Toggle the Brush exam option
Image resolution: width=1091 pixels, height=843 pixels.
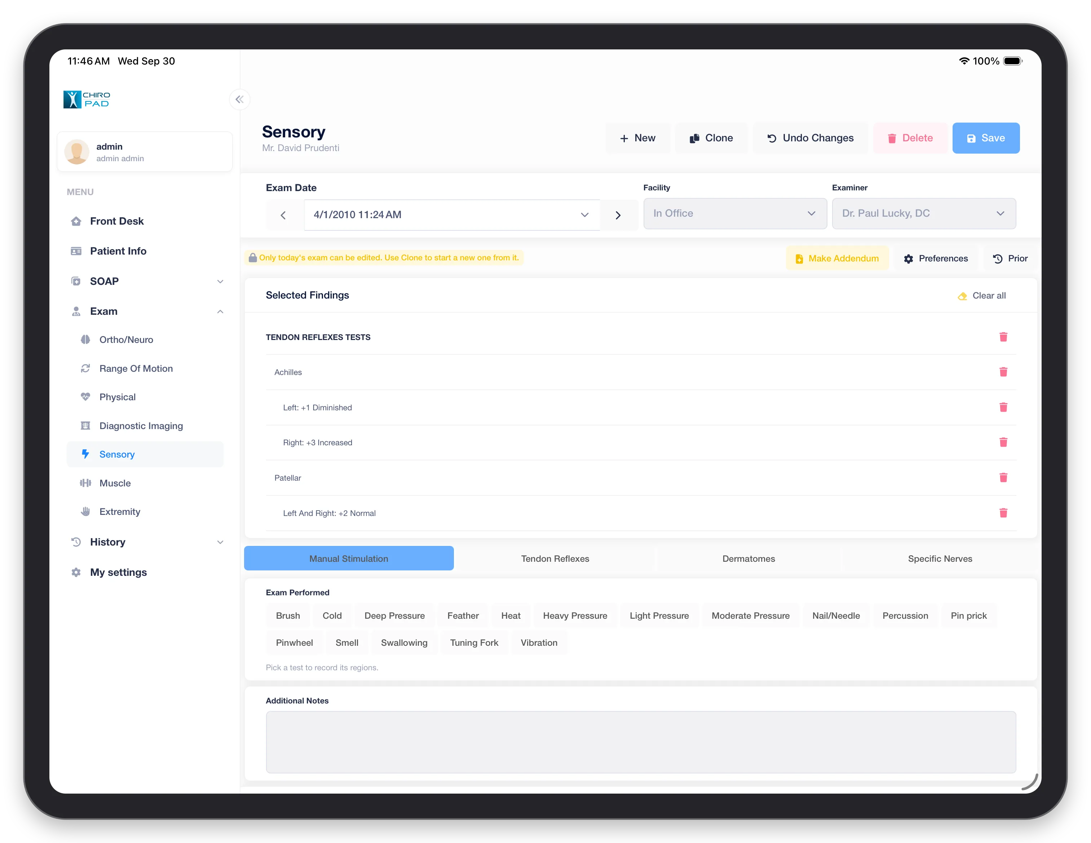pyautogui.click(x=288, y=615)
